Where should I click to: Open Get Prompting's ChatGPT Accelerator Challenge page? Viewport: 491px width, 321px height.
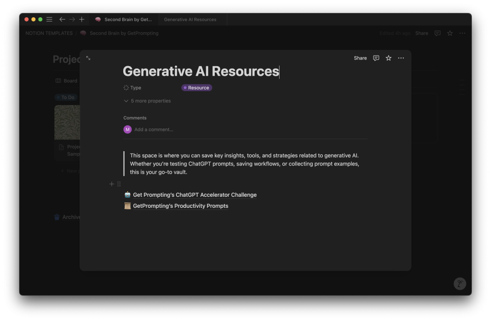[x=195, y=195]
